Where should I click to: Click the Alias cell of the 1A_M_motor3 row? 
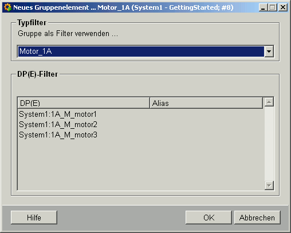206,135
